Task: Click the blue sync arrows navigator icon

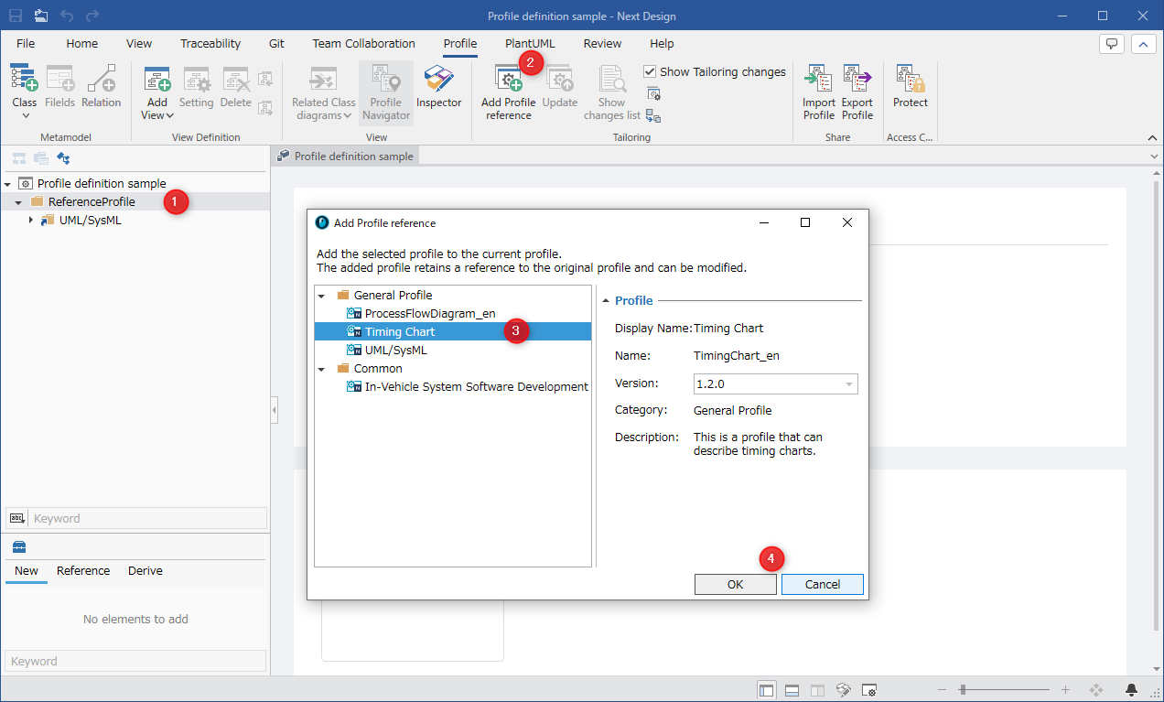Action: [x=64, y=157]
